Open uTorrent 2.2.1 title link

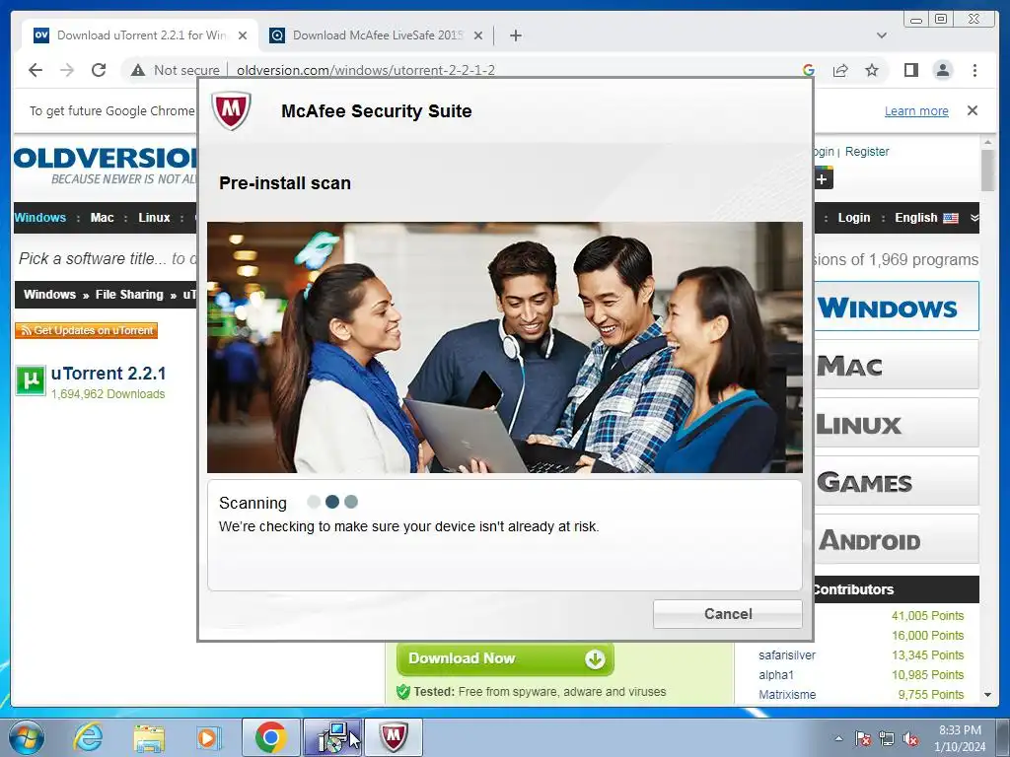(x=108, y=374)
